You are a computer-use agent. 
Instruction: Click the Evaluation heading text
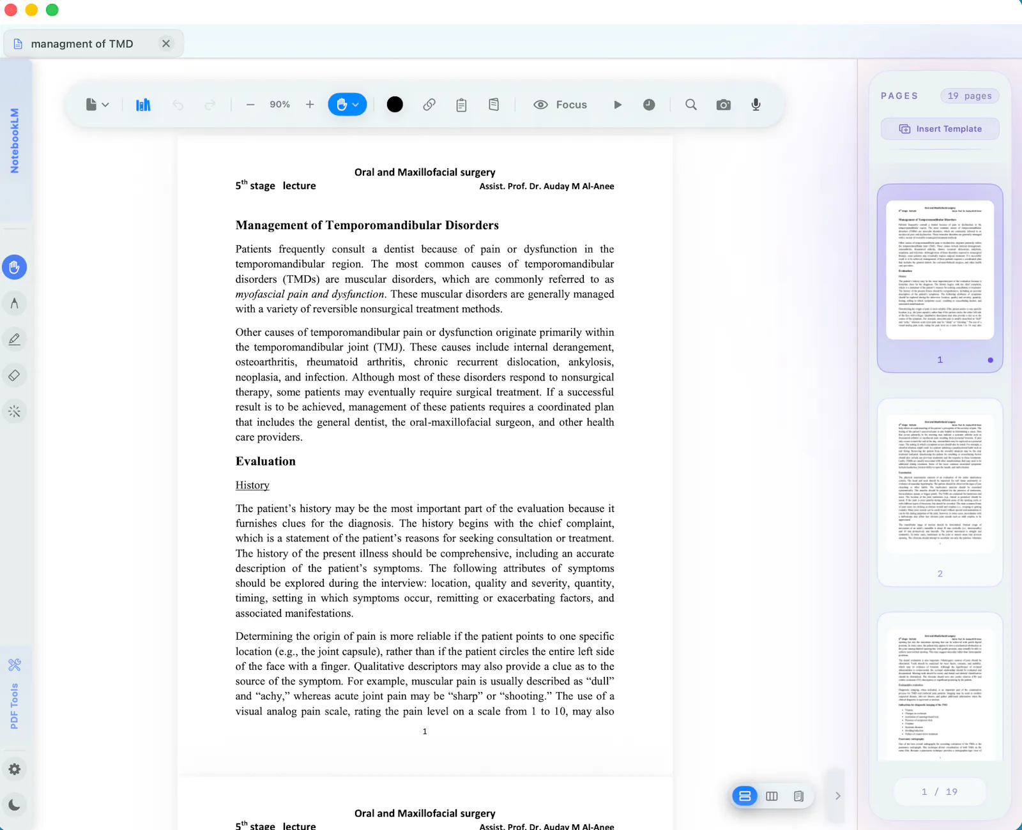point(266,461)
